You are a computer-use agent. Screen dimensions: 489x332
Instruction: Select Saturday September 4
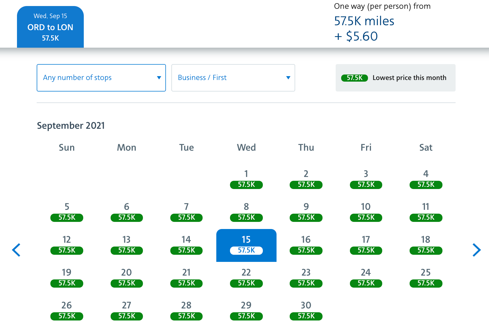coord(426,179)
